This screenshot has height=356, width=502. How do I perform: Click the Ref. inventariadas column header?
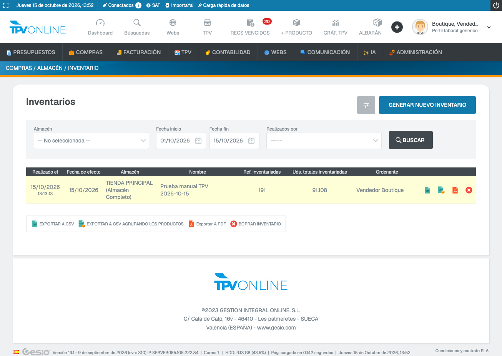262,172
